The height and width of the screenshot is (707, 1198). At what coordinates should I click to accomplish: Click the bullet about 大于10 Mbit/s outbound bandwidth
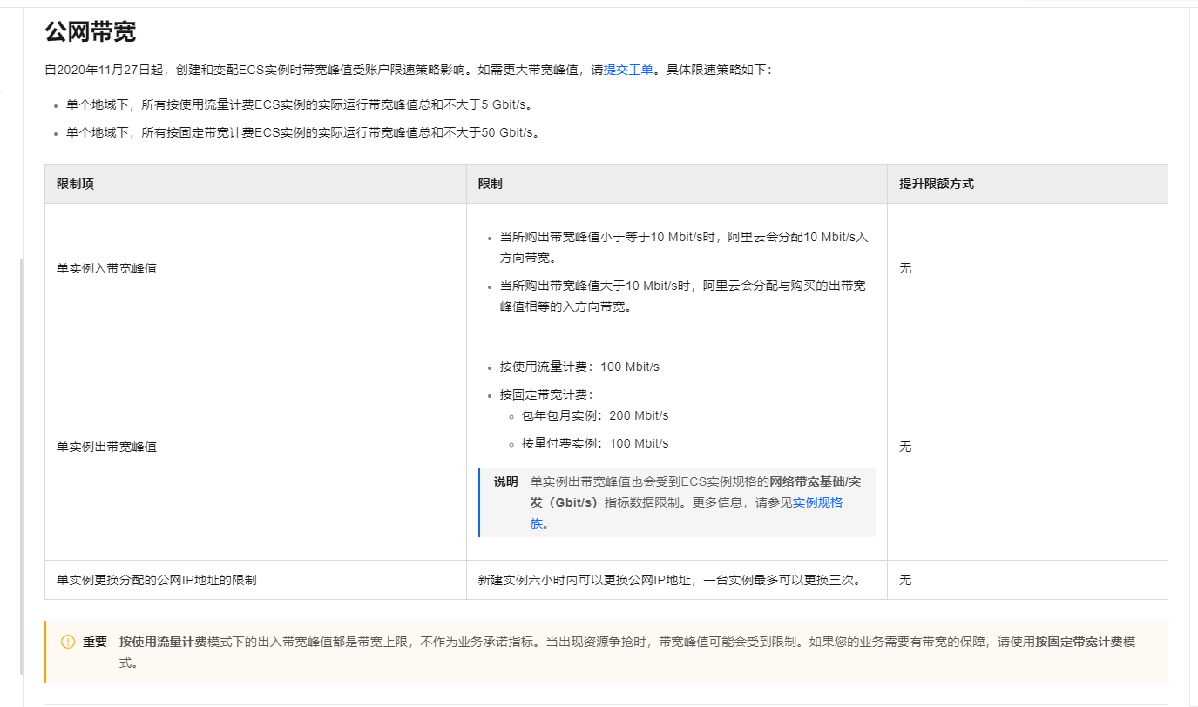(x=682, y=296)
